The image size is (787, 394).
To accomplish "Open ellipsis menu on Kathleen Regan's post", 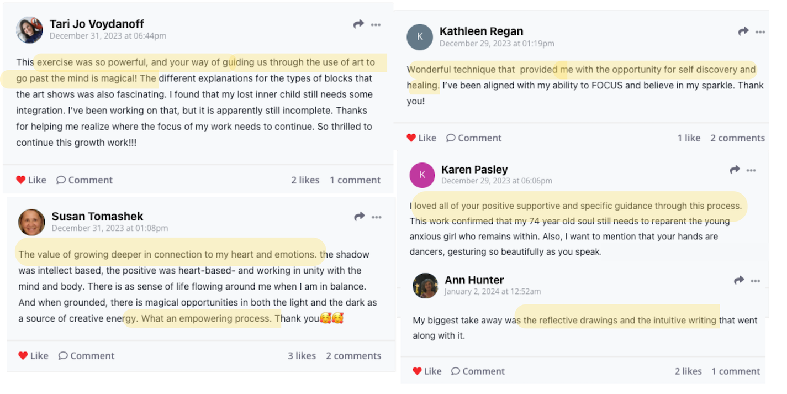I will [760, 33].
